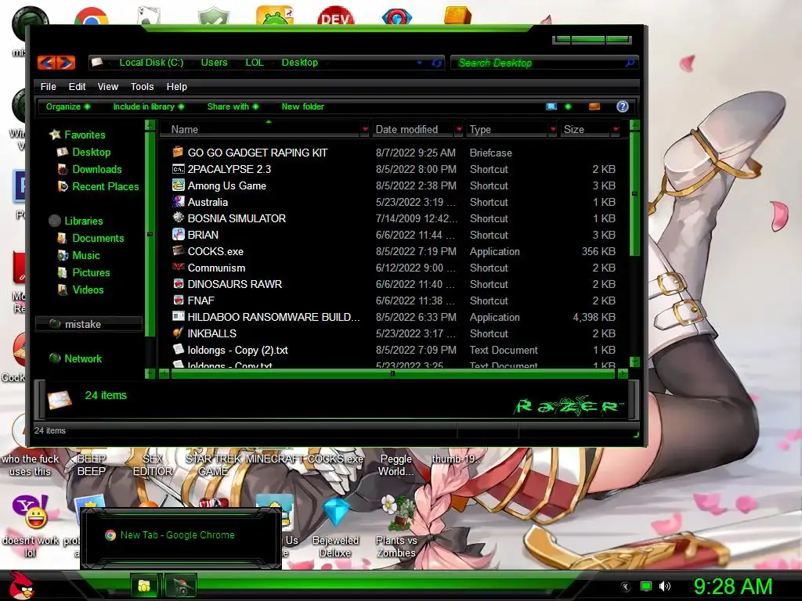802x601 pixels.
Task: Click Users in the address path
Action: [x=214, y=63]
